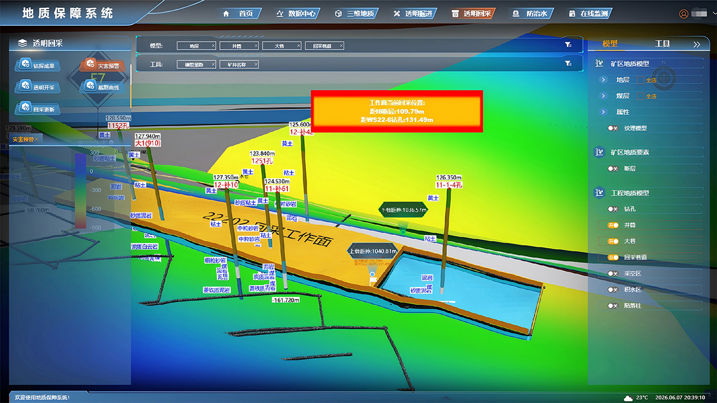Click the 上巷距停:1040.81m label
Image resolution: width=717 pixels, height=403 pixels.
pyautogui.click(x=373, y=251)
